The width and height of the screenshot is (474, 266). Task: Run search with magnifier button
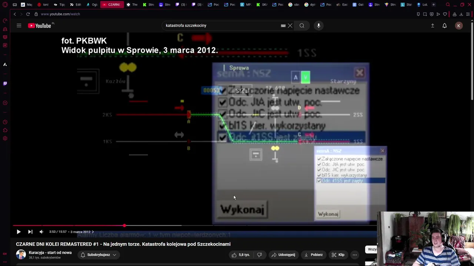[302, 25]
